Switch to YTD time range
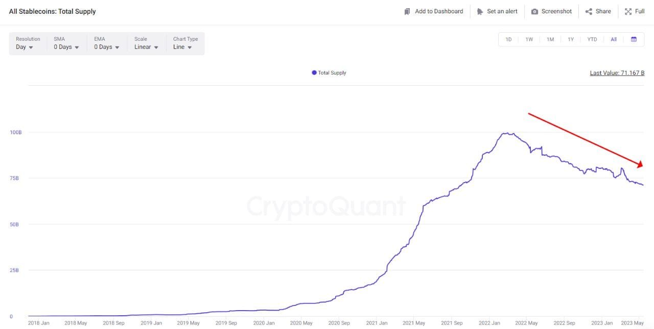Image resolution: width=654 pixels, height=329 pixels. pyautogui.click(x=592, y=39)
